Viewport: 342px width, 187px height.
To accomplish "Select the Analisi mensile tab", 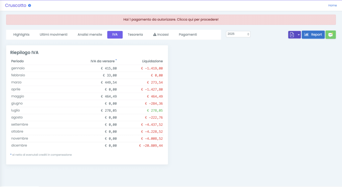I will [x=90, y=35].
